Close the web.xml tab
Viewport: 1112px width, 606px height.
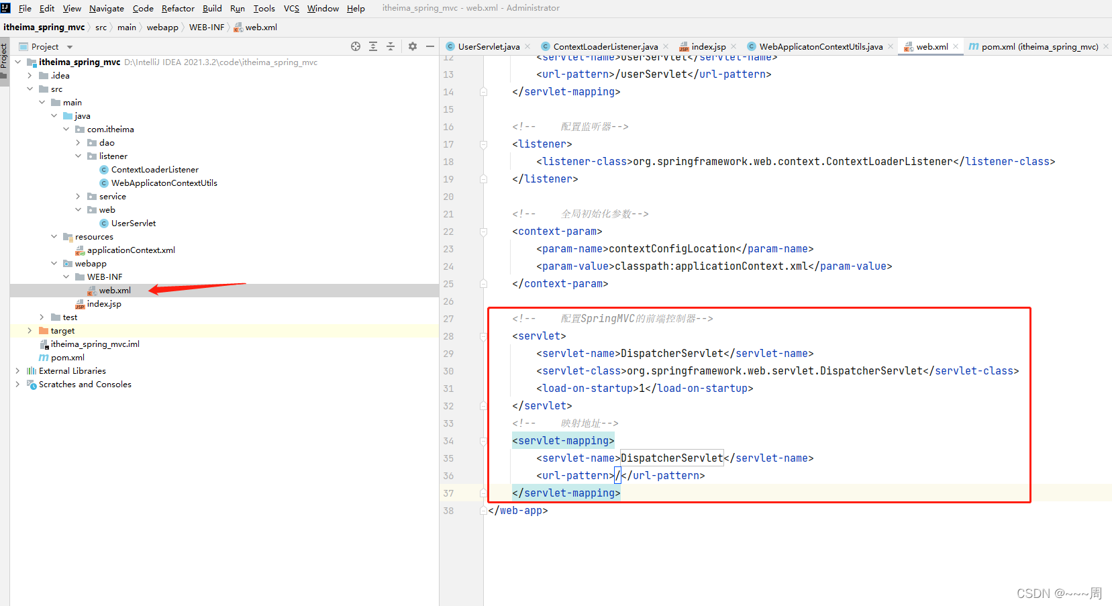956,46
